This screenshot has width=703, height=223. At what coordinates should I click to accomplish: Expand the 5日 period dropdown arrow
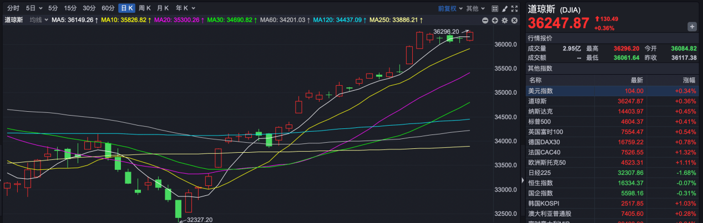coord(41,8)
